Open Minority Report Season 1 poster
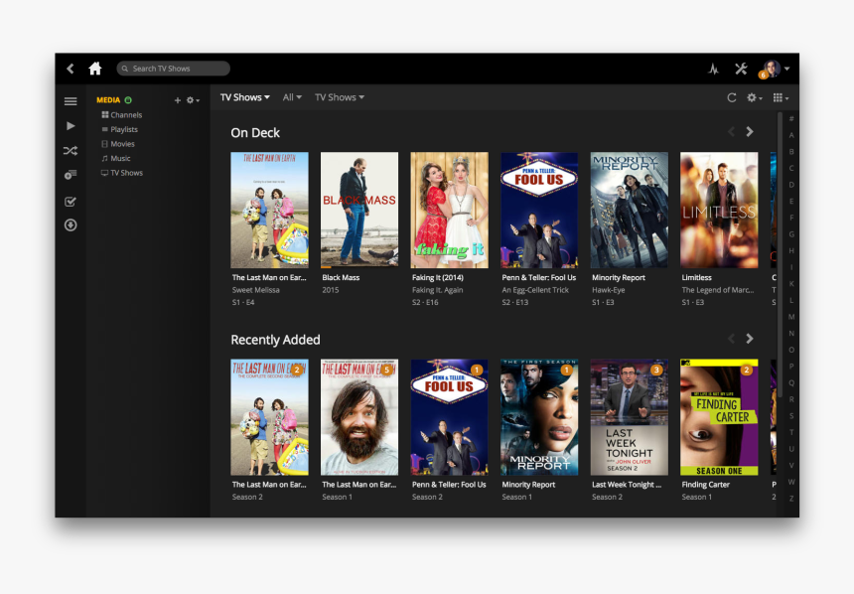Viewport: 854px width, 594px height. (539, 417)
